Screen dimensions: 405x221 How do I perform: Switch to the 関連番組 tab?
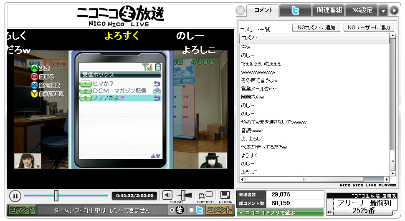(x=329, y=10)
